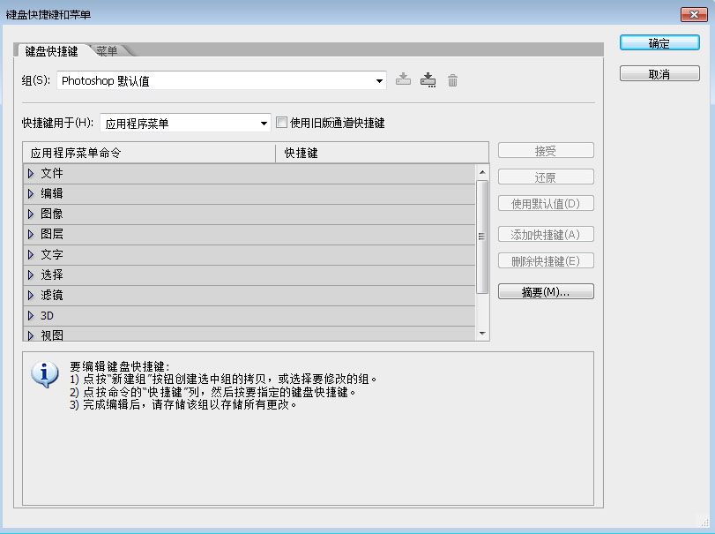Select the 键盘快捷键 tab
715x534 pixels.
coord(51,51)
